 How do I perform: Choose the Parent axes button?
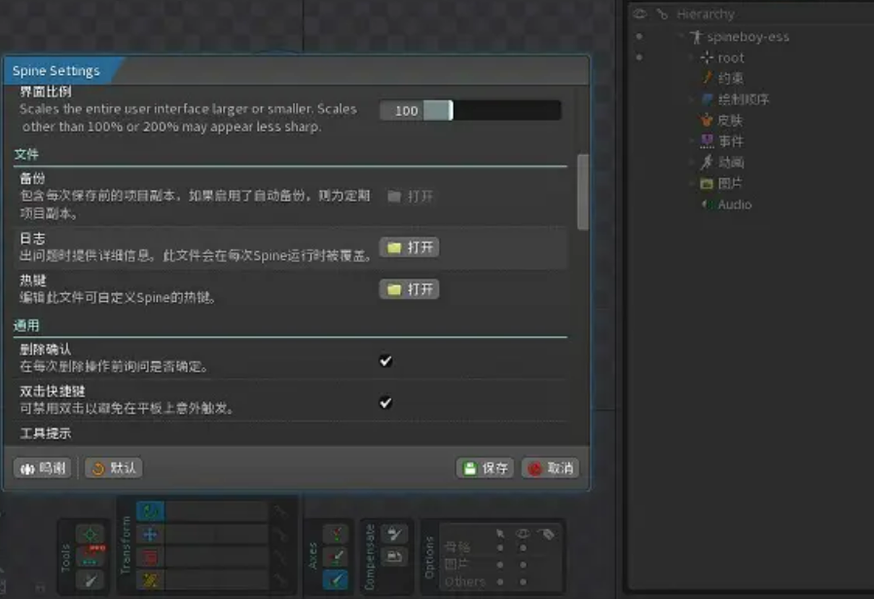[x=336, y=557]
